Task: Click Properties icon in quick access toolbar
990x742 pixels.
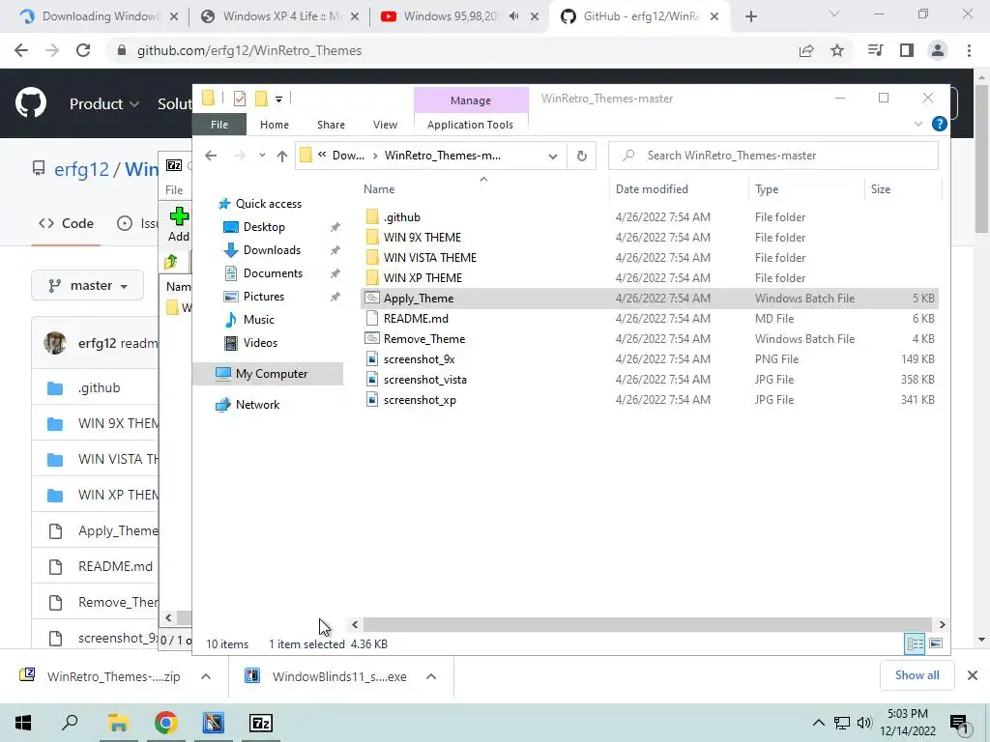Action: click(x=240, y=99)
